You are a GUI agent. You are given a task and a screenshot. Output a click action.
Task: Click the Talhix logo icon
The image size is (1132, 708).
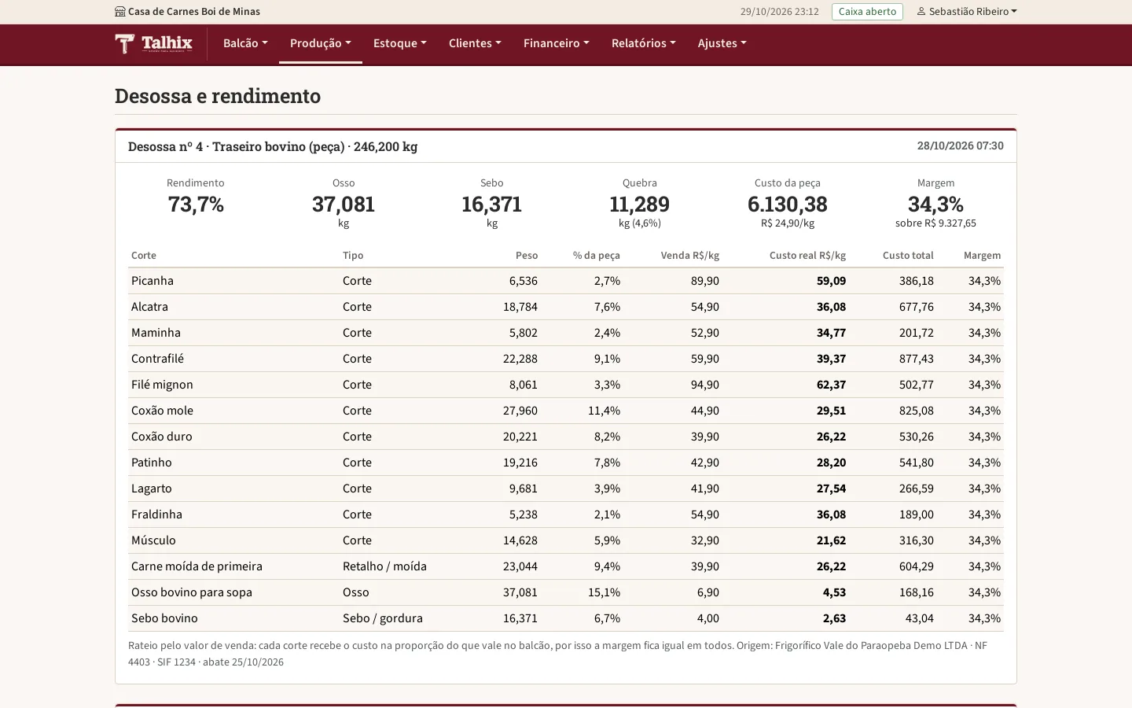(124, 43)
